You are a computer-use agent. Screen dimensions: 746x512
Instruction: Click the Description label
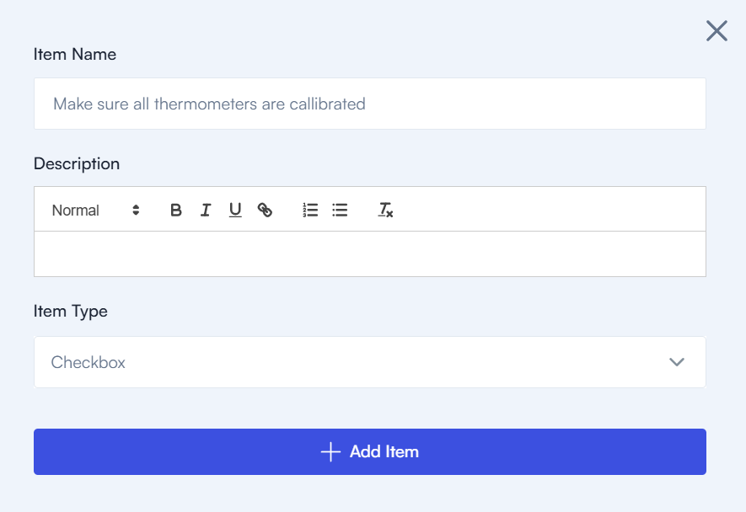pyautogui.click(x=77, y=164)
